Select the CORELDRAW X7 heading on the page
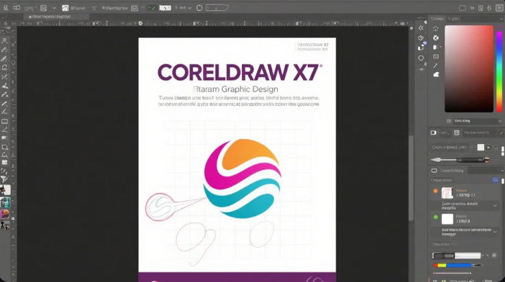This screenshot has width=505, height=282. point(239,72)
